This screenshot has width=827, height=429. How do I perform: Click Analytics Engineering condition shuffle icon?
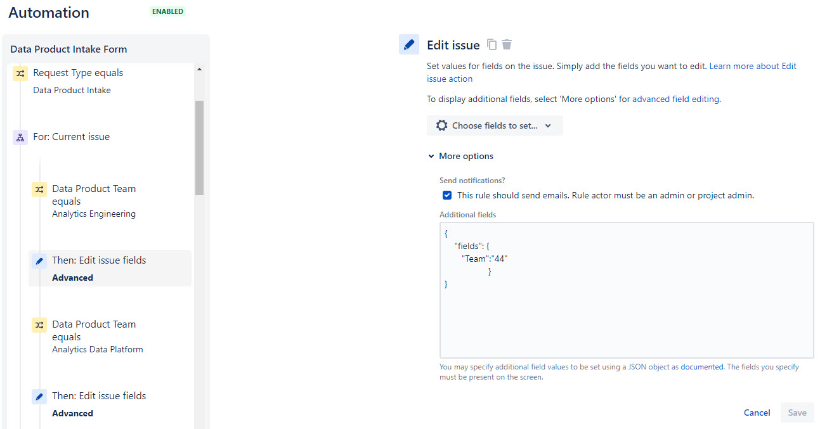click(x=39, y=189)
